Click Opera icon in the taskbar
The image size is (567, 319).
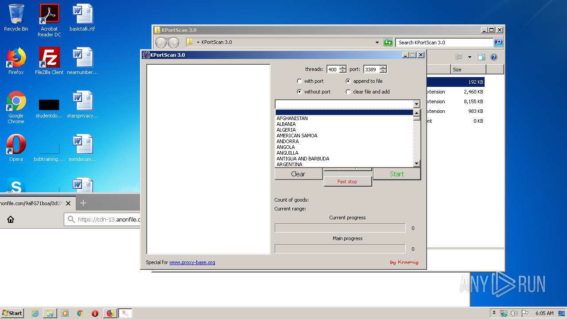coord(95,313)
